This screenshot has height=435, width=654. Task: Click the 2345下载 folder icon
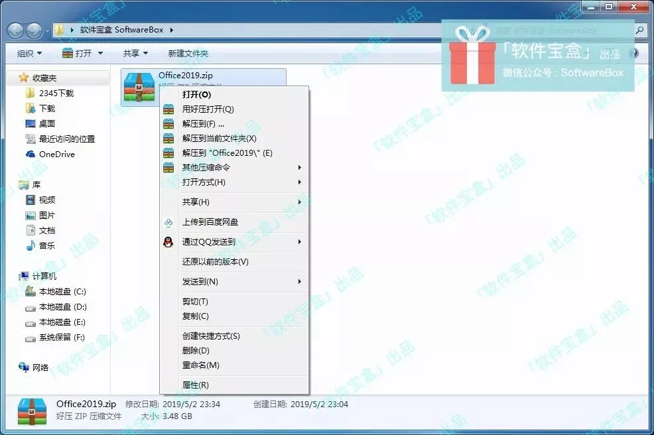(30, 93)
